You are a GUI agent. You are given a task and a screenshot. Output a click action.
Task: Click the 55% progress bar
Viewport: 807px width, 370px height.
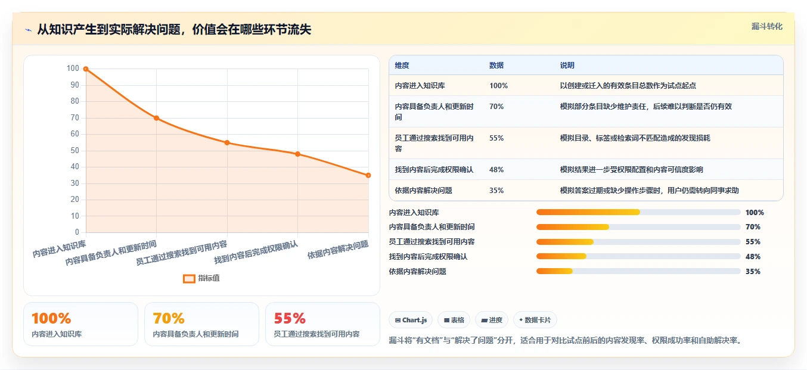[638, 241]
